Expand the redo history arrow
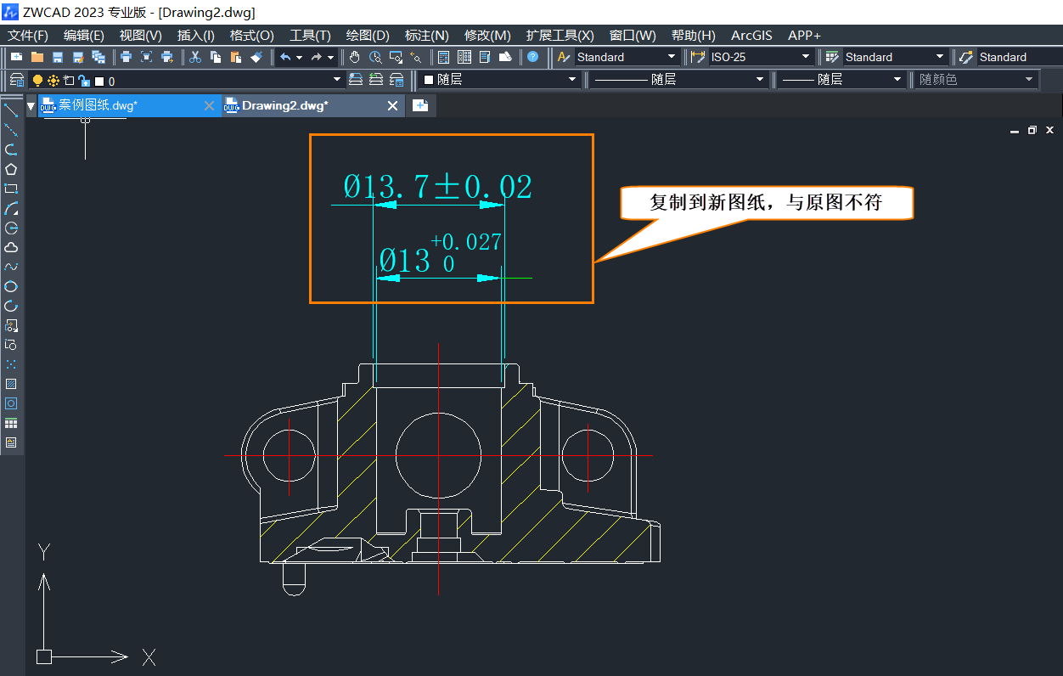Image resolution: width=1063 pixels, height=676 pixels. (x=330, y=57)
